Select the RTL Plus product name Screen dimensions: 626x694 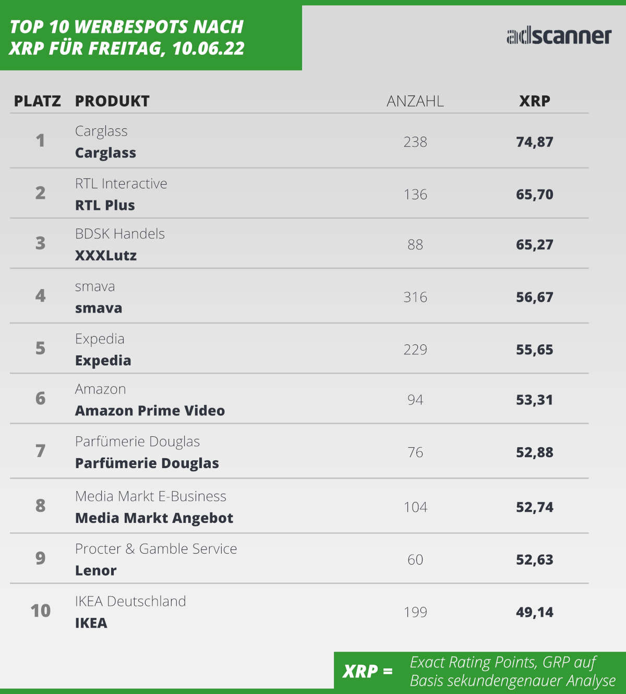[x=105, y=206]
